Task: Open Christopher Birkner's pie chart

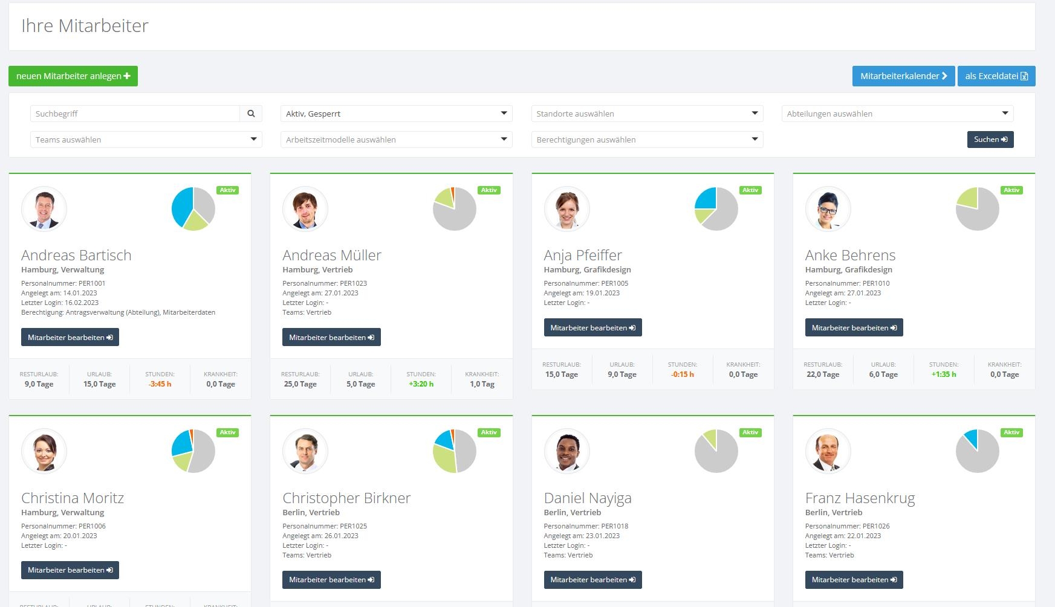Action: [x=455, y=451]
